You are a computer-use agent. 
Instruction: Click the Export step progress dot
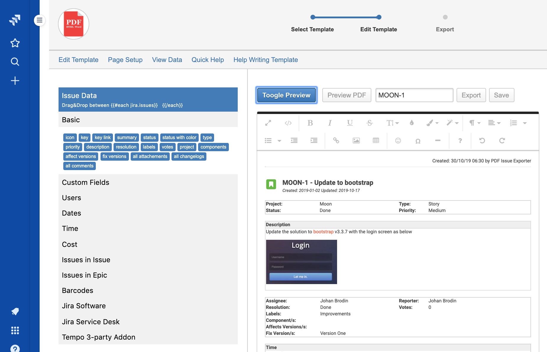[445, 17]
